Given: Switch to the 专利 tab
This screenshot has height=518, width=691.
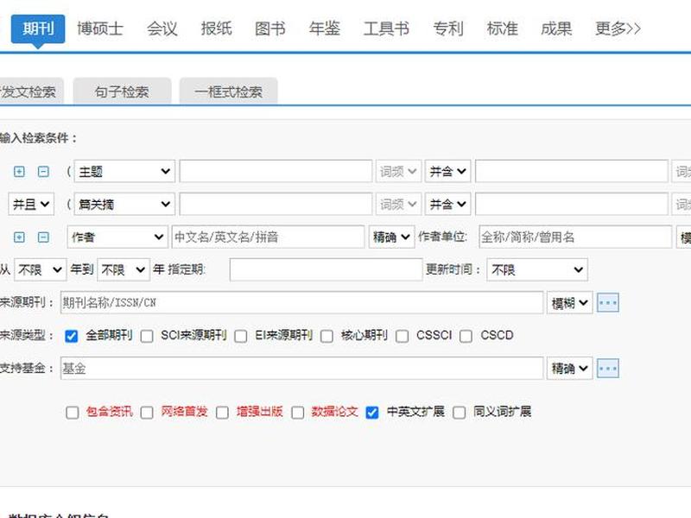Looking at the screenshot, I should [x=447, y=29].
